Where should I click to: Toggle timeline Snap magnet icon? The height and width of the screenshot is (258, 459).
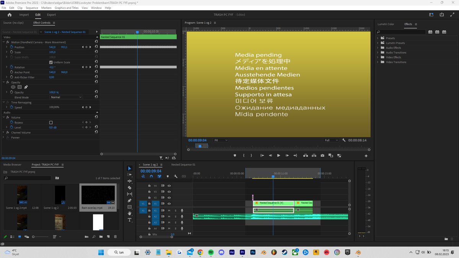[151, 176]
